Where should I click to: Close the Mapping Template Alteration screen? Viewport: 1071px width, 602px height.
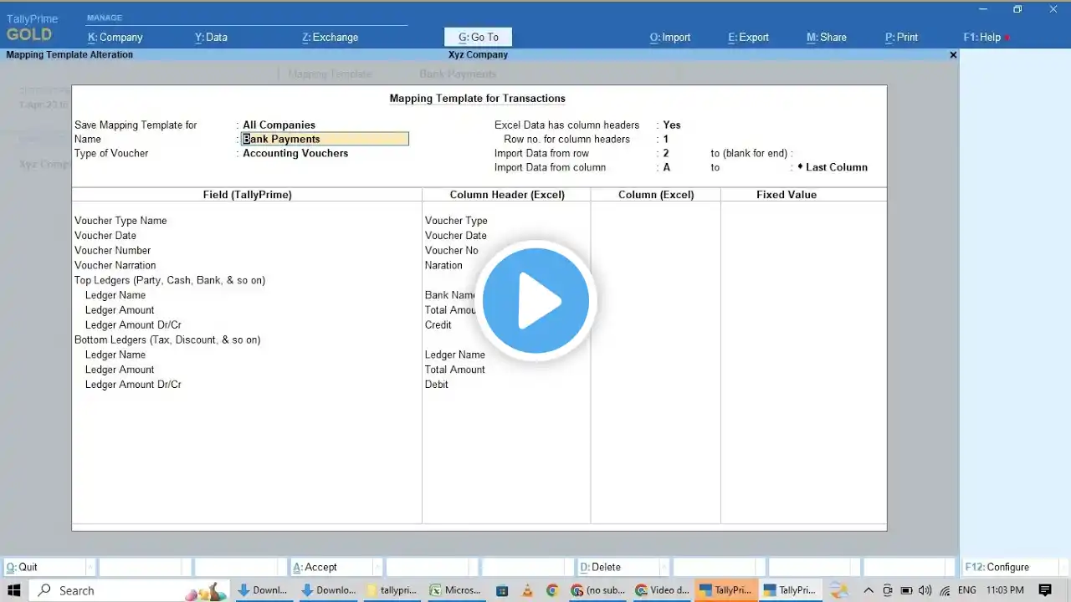pyautogui.click(x=953, y=54)
